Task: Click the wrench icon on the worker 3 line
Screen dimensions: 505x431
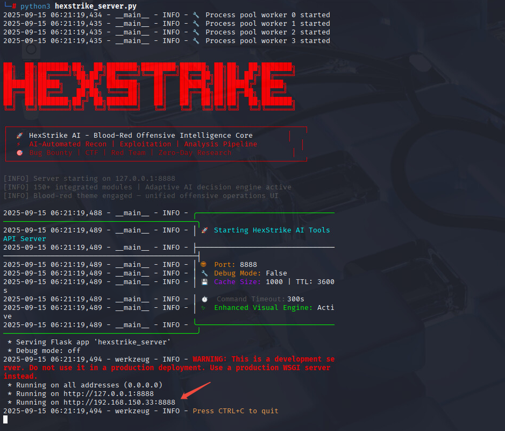Action: [196, 41]
